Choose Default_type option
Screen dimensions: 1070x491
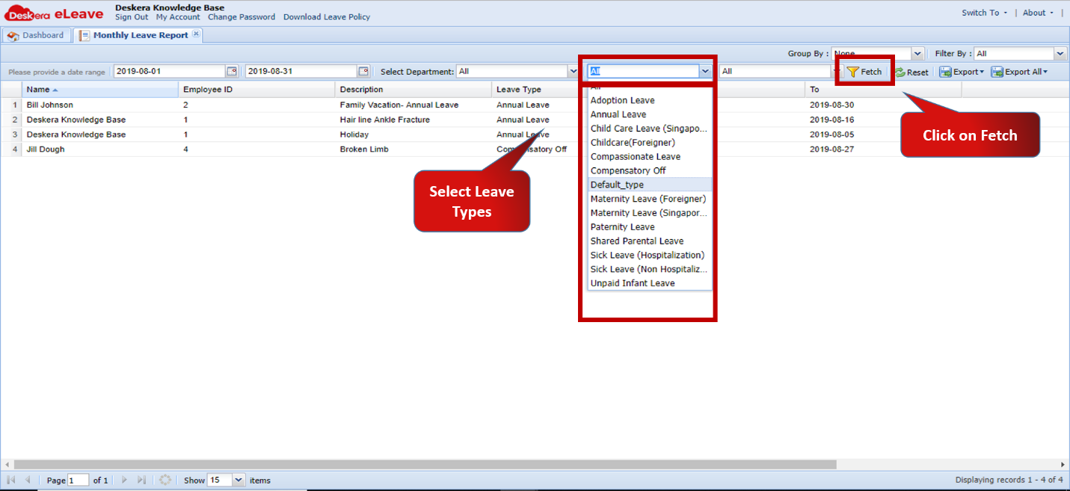point(650,185)
